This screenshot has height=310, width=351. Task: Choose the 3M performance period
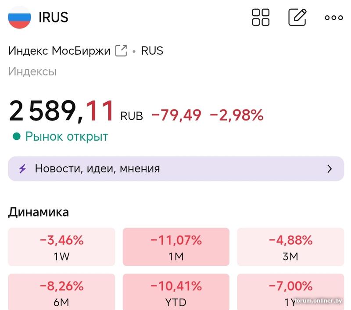pyautogui.click(x=290, y=247)
